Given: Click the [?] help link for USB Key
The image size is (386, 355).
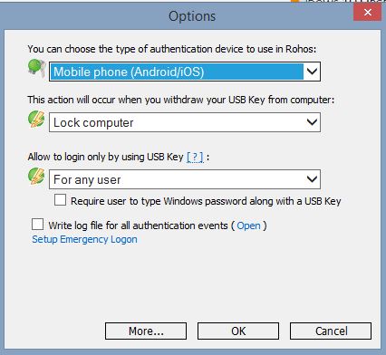Looking at the screenshot, I should [195, 157].
